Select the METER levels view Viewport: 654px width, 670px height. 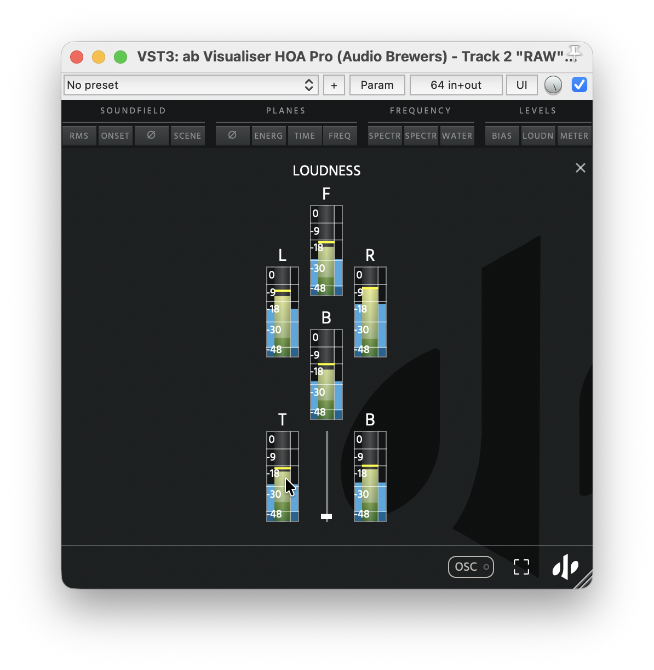pyautogui.click(x=574, y=135)
